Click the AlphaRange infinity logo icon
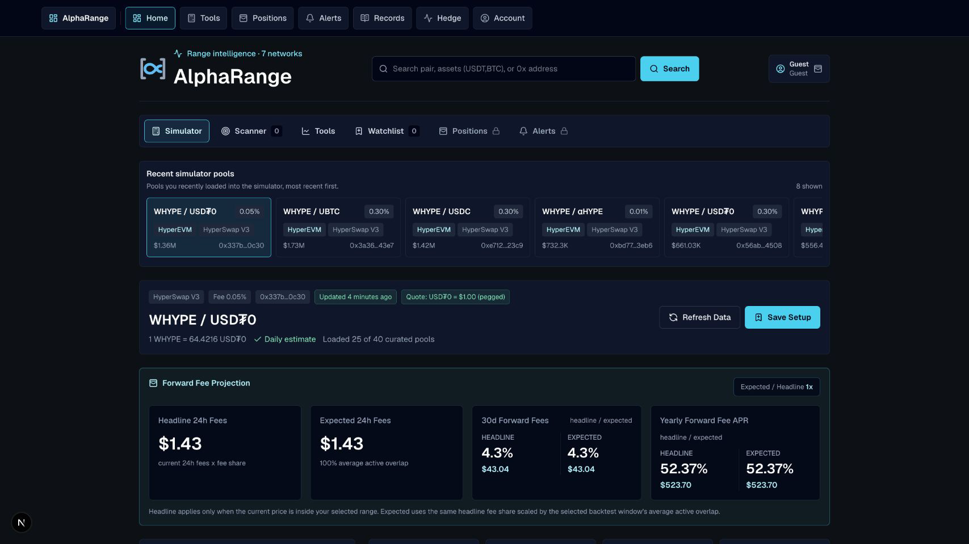The image size is (969, 544). point(153,69)
